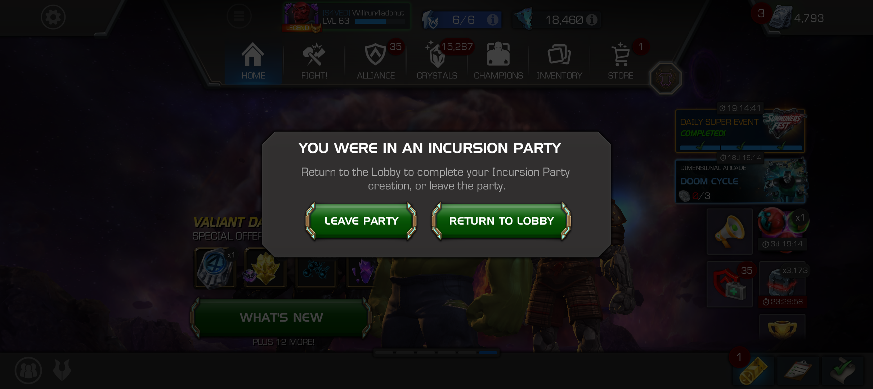Select the Daily Super Event progress bar

740,147
